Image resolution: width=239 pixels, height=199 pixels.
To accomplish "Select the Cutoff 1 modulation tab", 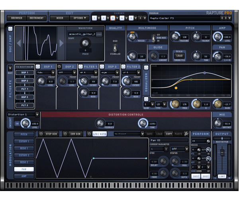I will click(x=24, y=141).
